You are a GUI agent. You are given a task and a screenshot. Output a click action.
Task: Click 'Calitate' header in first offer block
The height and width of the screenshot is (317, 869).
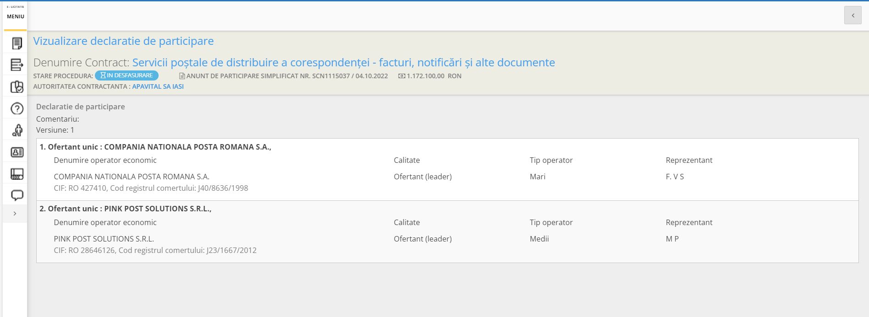[x=407, y=160]
